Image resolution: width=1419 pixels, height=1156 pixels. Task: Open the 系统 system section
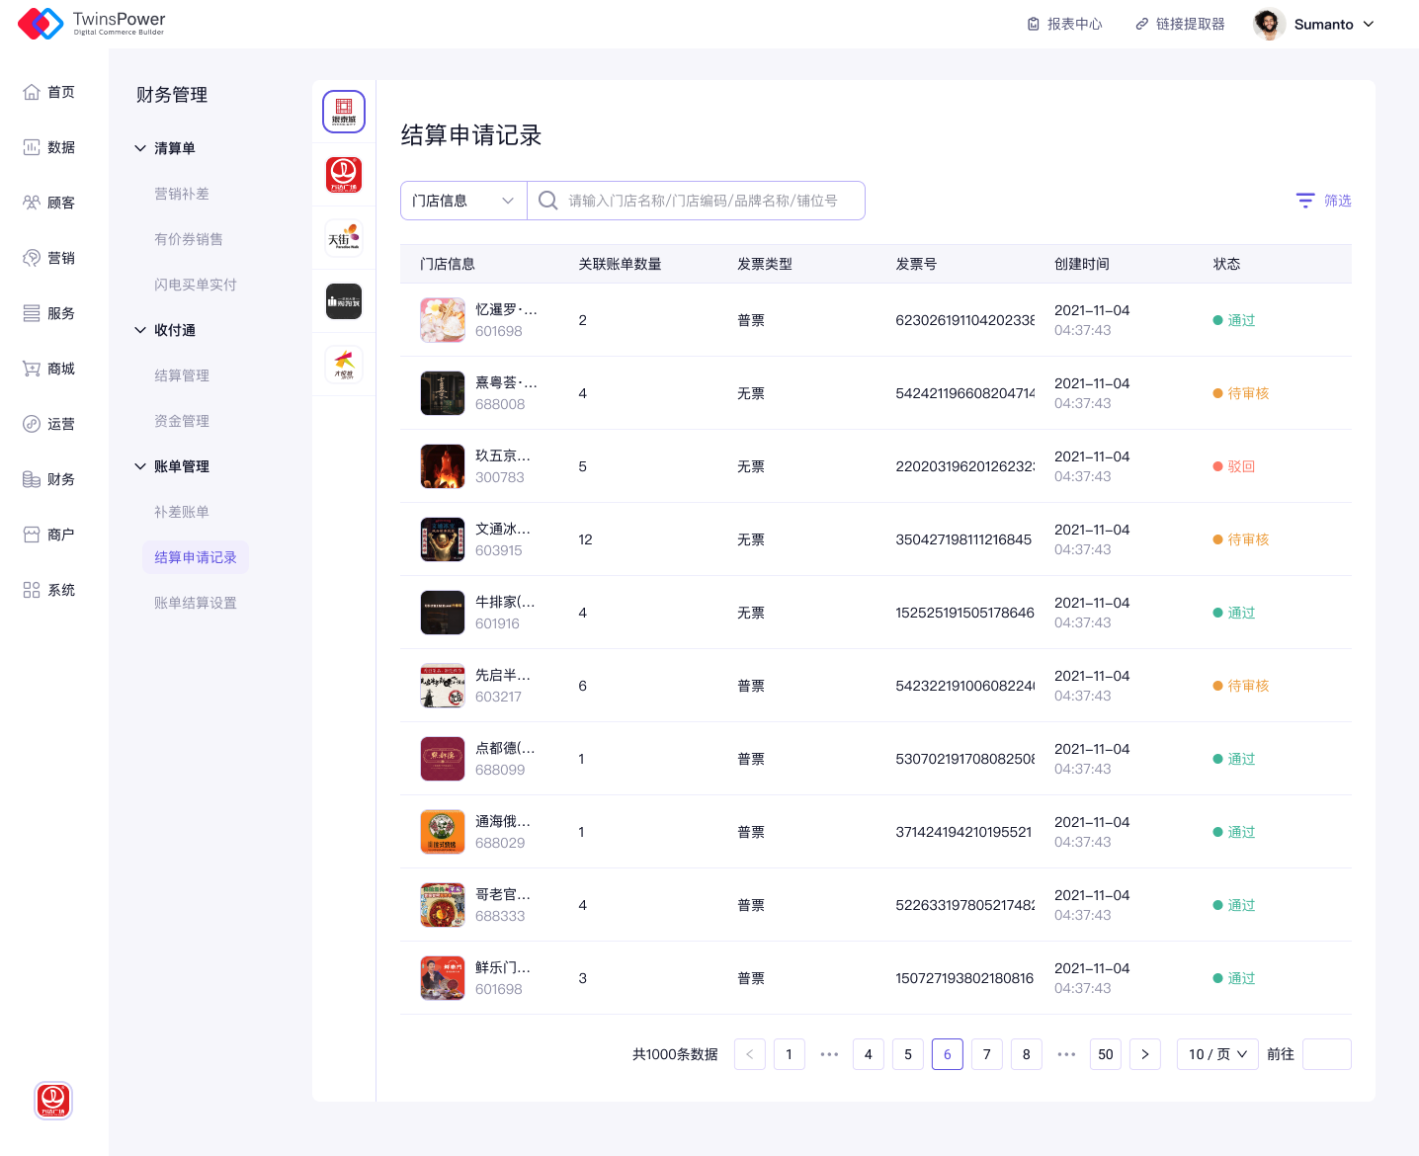pos(49,590)
